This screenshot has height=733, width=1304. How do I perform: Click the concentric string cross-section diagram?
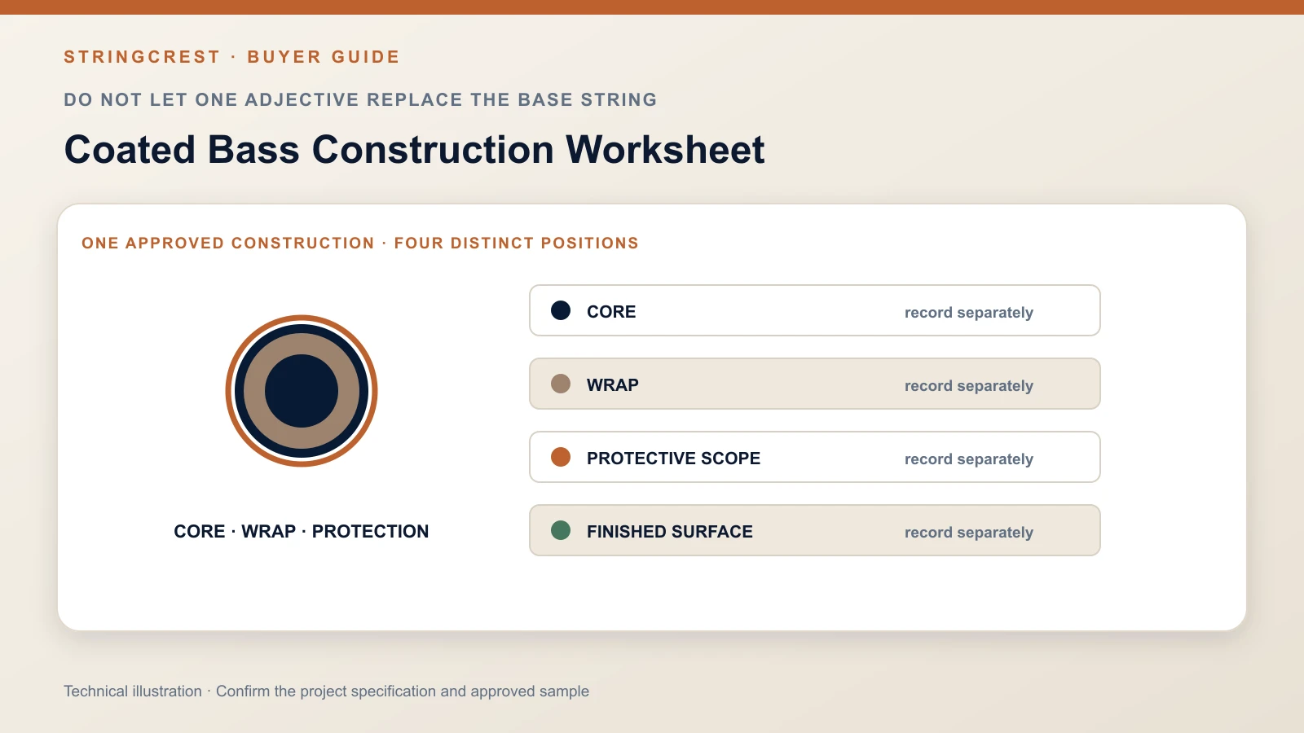coord(302,391)
